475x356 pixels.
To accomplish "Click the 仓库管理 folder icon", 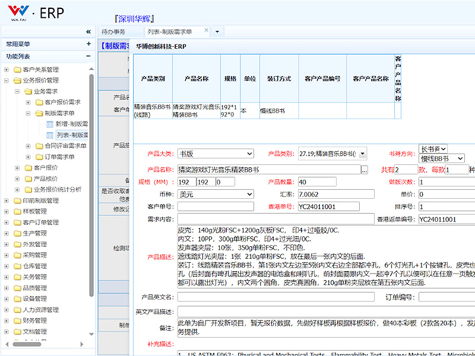I will click(x=17, y=266).
